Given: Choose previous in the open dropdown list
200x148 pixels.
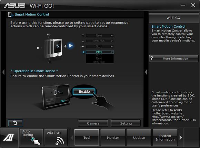Looking at the screenshot, I should 99,62.
